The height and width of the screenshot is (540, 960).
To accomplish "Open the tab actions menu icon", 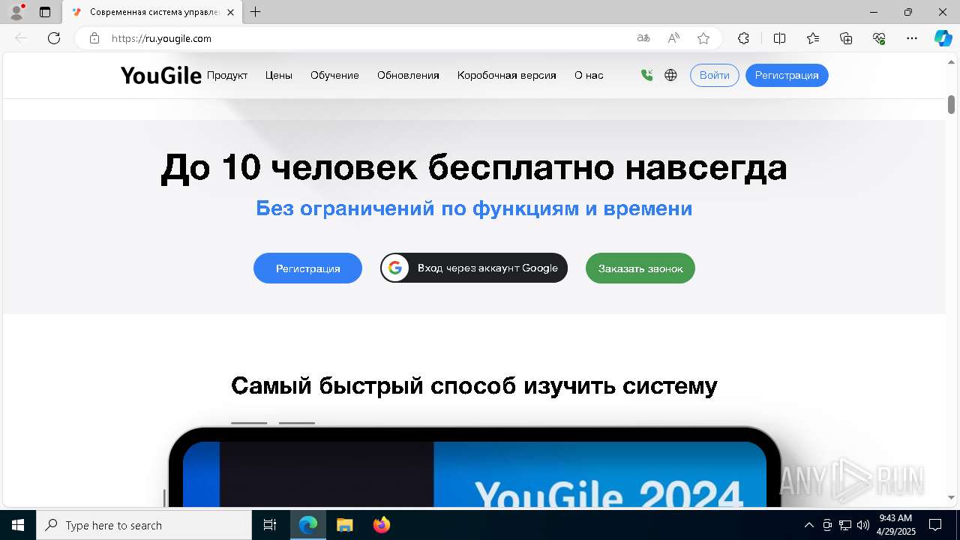I will (x=45, y=12).
